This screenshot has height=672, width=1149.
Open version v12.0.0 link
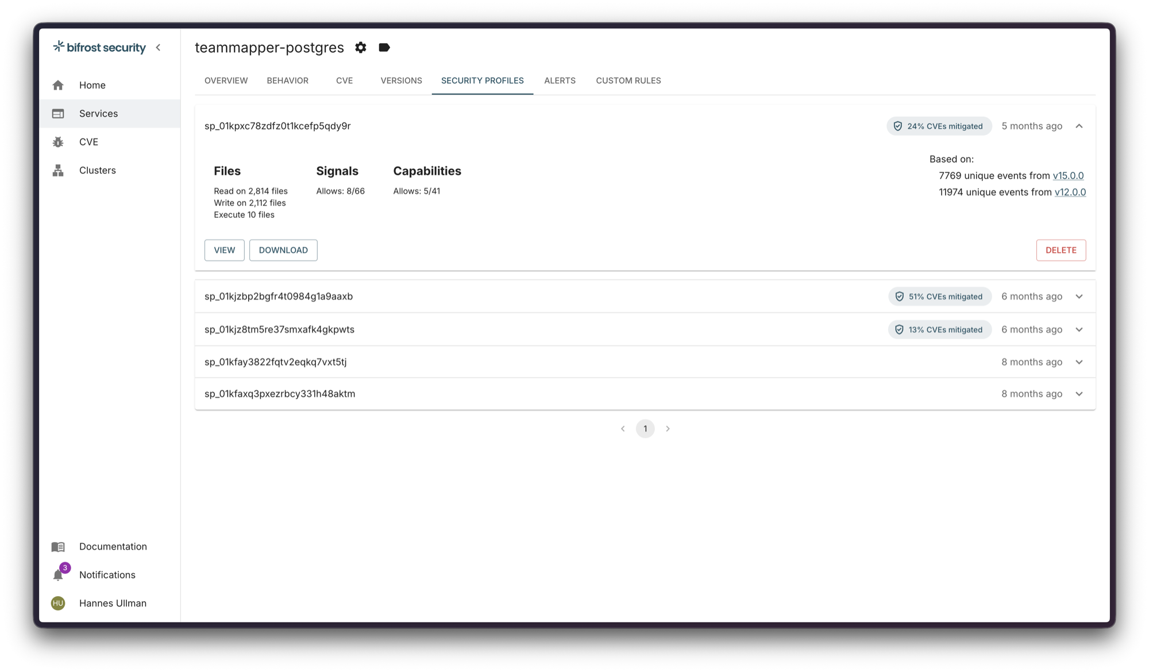point(1070,193)
